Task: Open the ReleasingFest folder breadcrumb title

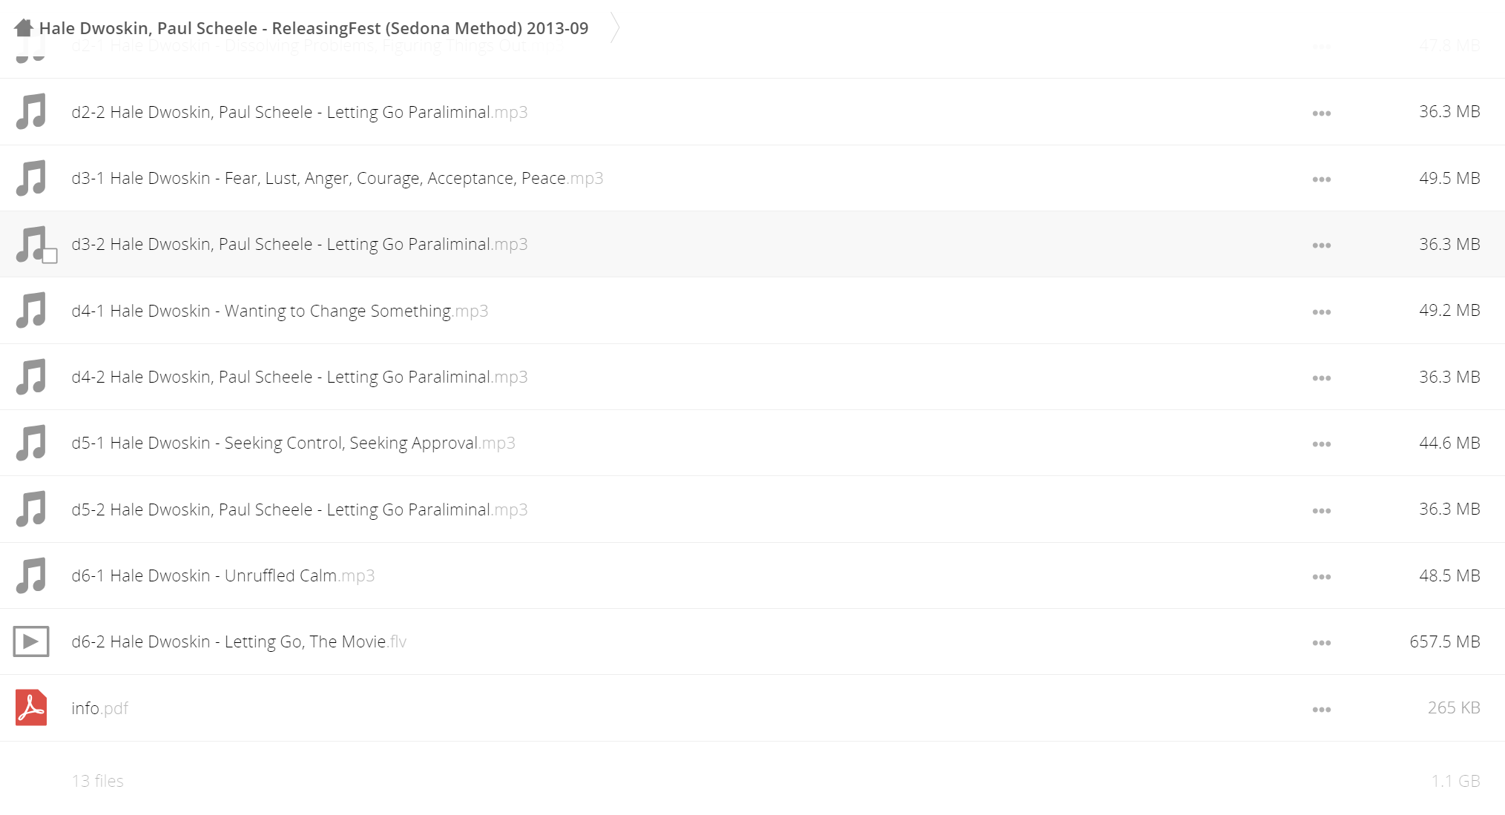Action: (314, 28)
